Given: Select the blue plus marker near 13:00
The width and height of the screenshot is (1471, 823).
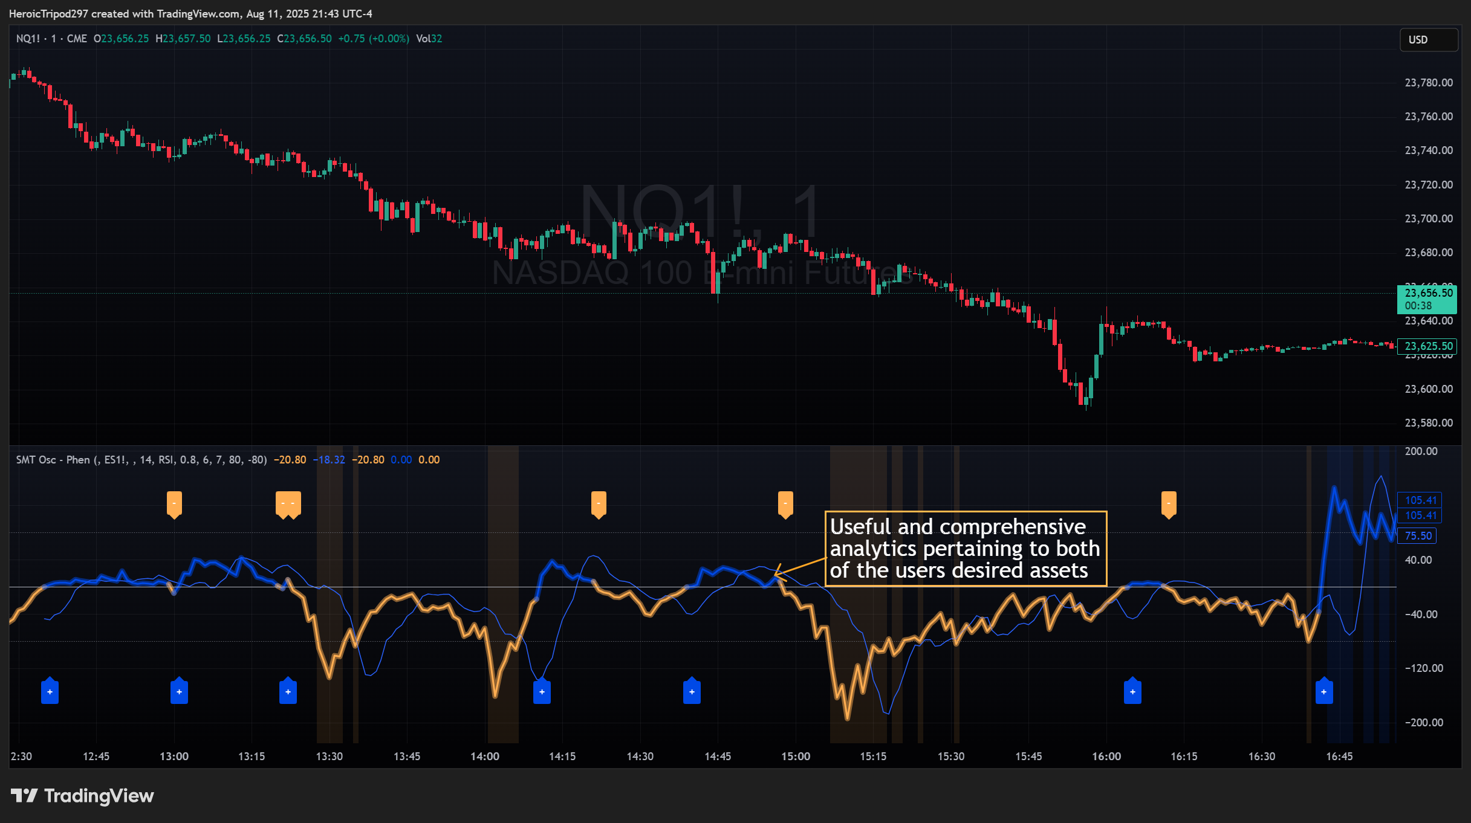Looking at the screenshot, I should (x=179, y=691).
